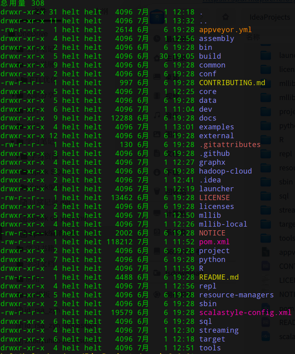This screenshot has height=354, width=295.
Task: Click the licenses directory name in terminal
Action: [216, 207]
